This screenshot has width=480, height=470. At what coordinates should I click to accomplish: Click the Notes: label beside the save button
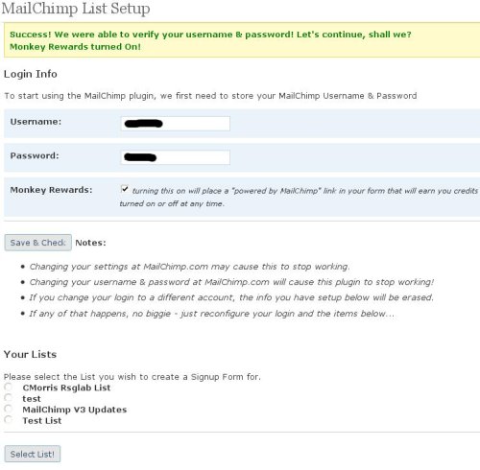[90, 243]
